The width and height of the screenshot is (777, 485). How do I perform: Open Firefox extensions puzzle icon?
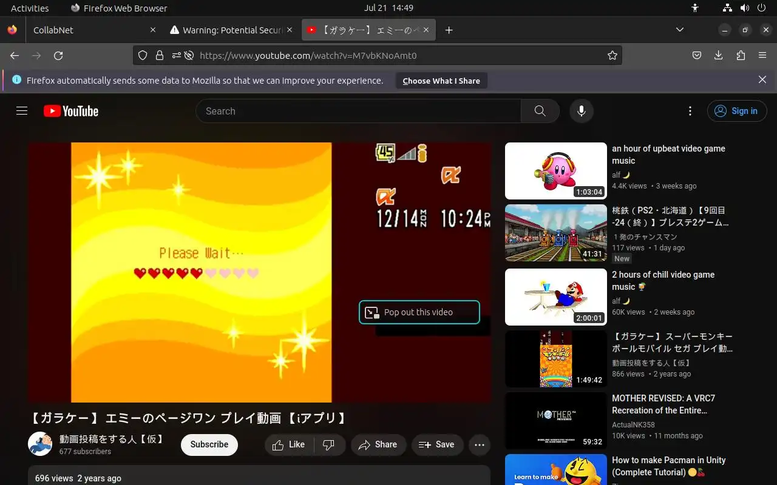tap(741, 55)
